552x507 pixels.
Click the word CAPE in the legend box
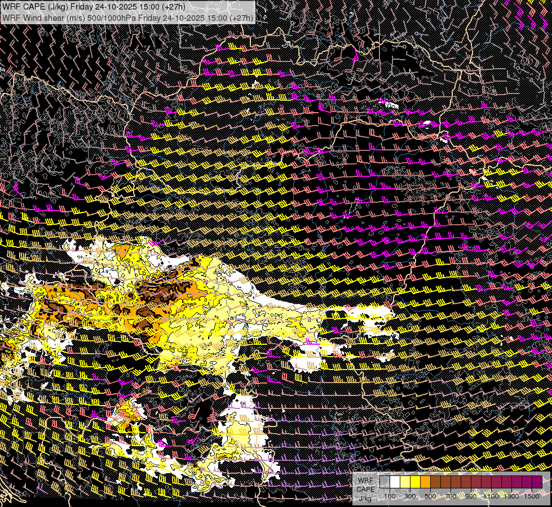pyautogui.click(x=365, y=489)
